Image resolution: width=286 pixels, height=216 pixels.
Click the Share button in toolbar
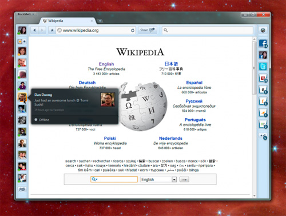tap(148, 30)
